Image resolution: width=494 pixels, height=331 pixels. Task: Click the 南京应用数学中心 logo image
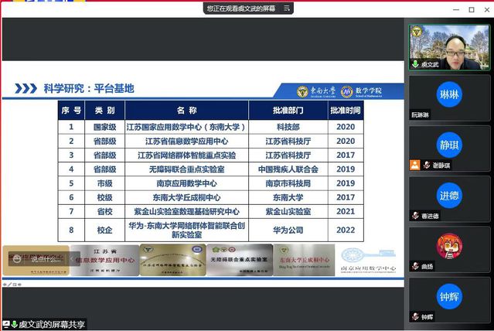[369, 260]
